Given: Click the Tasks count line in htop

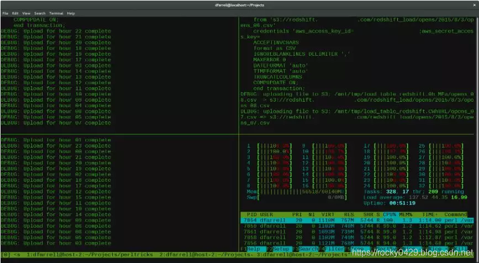Looking at the screenshot, I should pos(414,192).
